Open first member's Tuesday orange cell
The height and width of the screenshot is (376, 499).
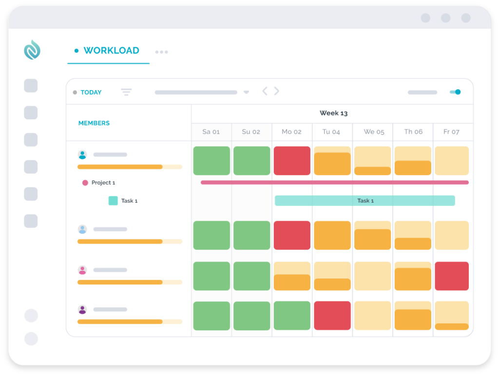click(x=332, y=161)
